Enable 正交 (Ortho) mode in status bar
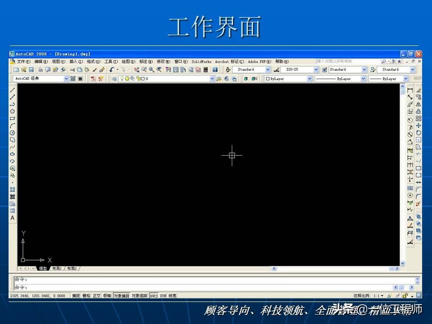The width and height of the screenshot is (432, 324). click(x=96, y=296)
